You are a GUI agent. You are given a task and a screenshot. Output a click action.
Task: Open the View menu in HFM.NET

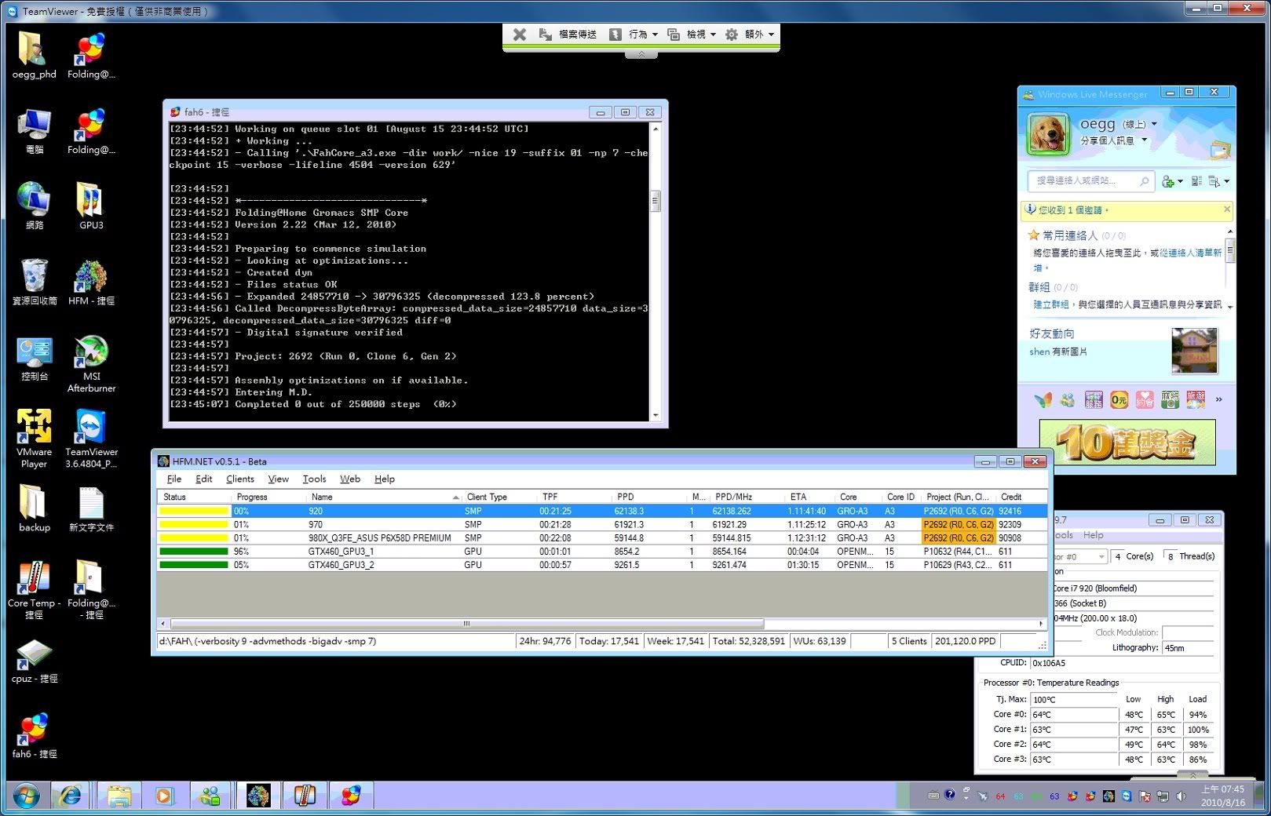click(x=278, y=479)
